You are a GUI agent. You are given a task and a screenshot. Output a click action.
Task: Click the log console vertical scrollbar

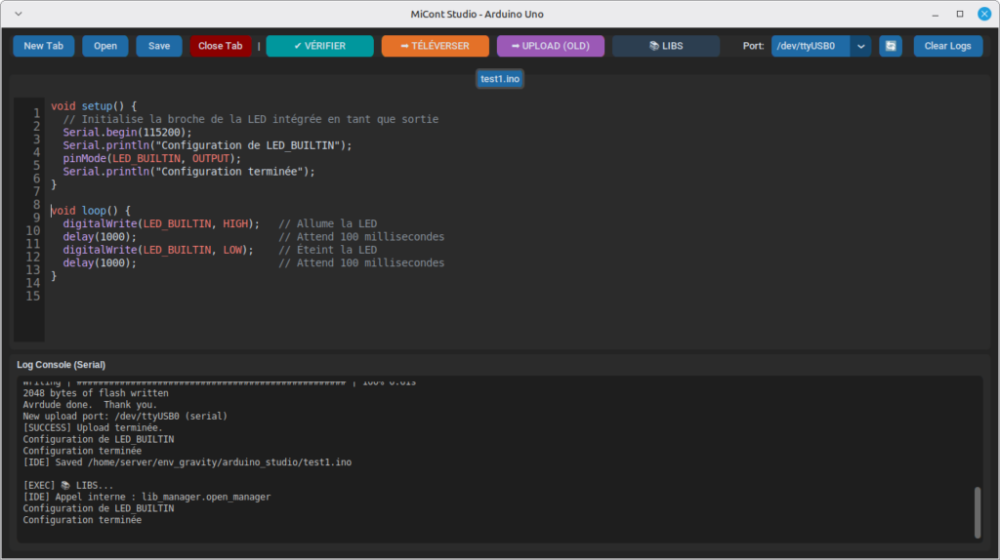[x=978, y=511]
